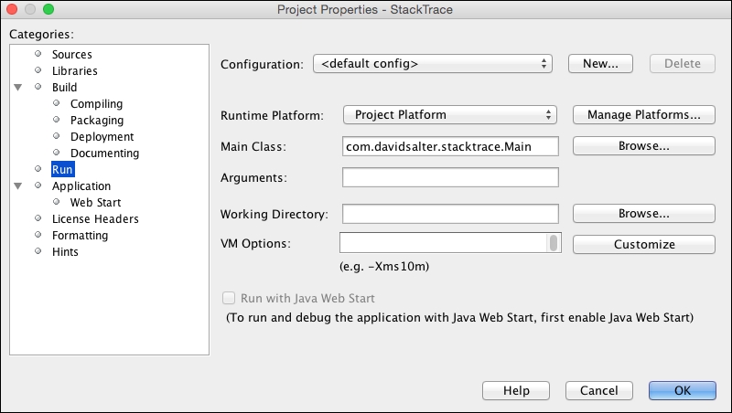Viewport: 732px width, 413px height.
Task: Click the VM Options scrollbar
Action: 554,243
